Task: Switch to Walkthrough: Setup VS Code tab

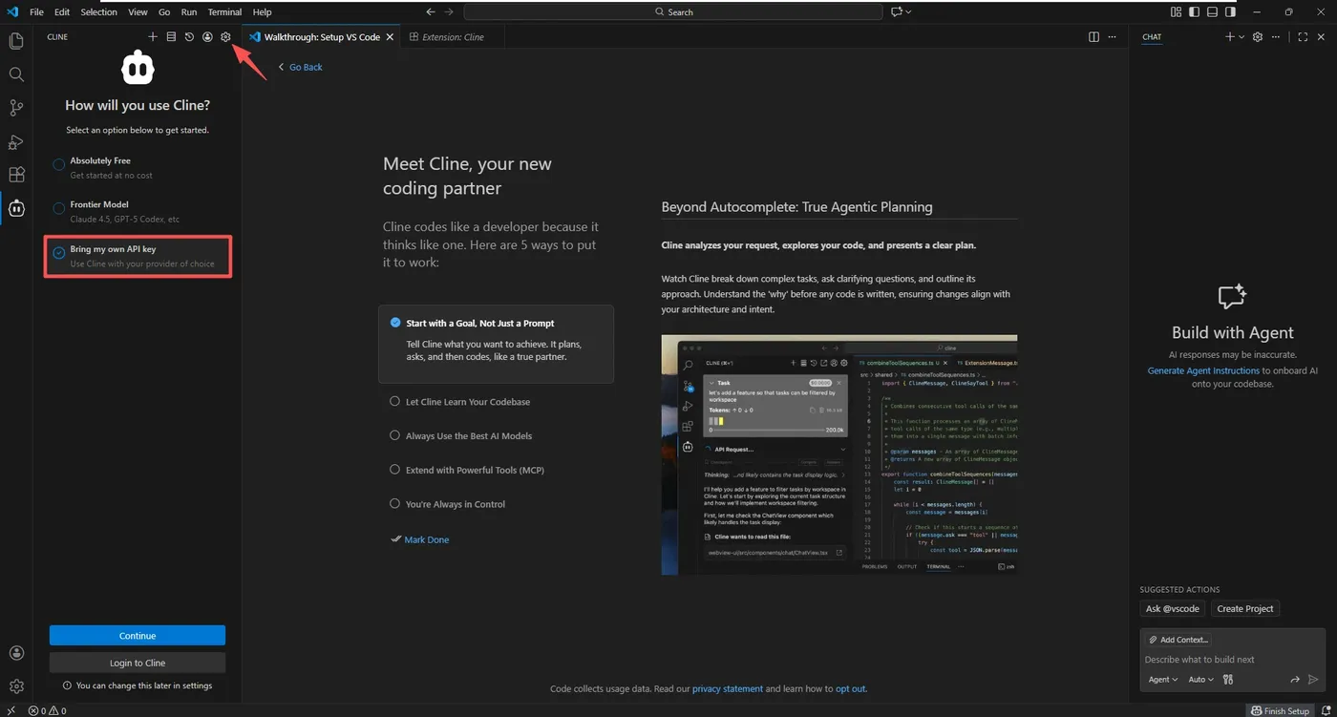Action: click(321, 37)
